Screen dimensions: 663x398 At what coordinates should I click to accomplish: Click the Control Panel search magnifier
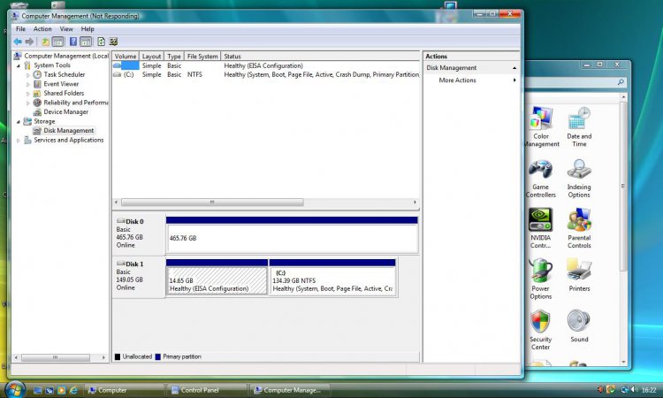click(621, 82)
